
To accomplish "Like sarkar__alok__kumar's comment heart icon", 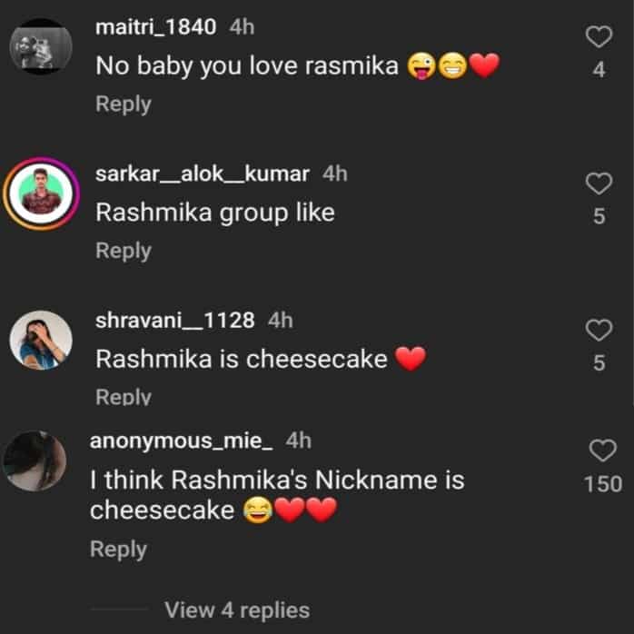I will click(x=599, y=183).
